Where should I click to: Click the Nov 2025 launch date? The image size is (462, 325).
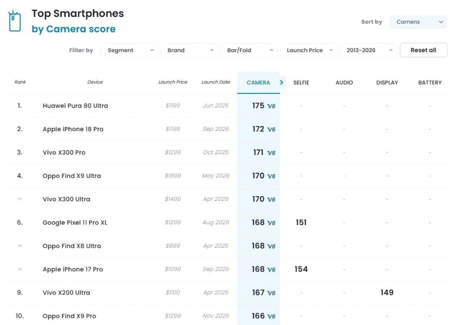216,316
